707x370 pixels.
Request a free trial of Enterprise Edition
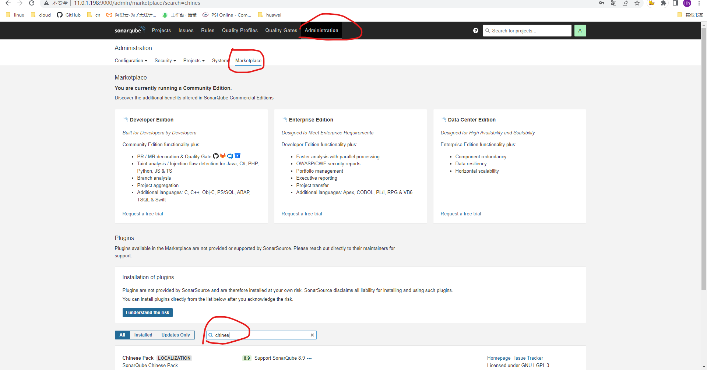(302, 214)
